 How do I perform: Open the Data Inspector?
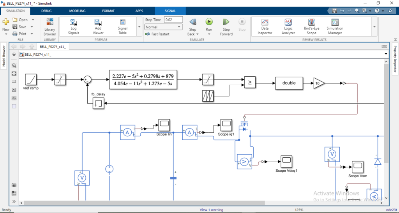(x=265, y=27)
